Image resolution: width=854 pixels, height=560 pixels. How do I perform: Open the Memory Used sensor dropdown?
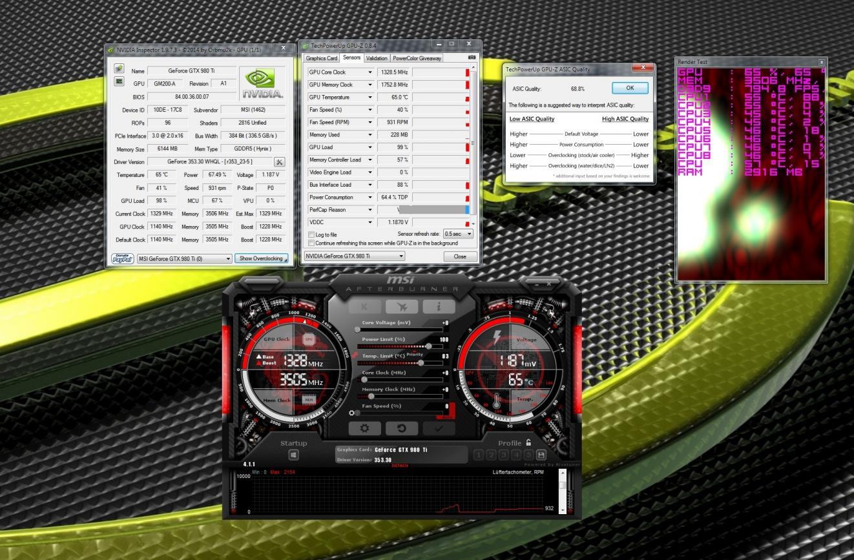pos(370,135)
